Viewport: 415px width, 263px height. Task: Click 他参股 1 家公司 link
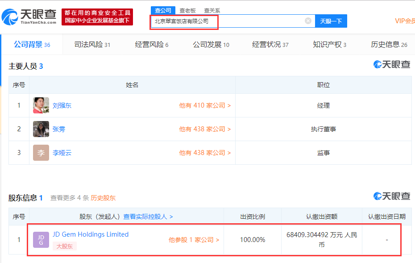(194, 240)
